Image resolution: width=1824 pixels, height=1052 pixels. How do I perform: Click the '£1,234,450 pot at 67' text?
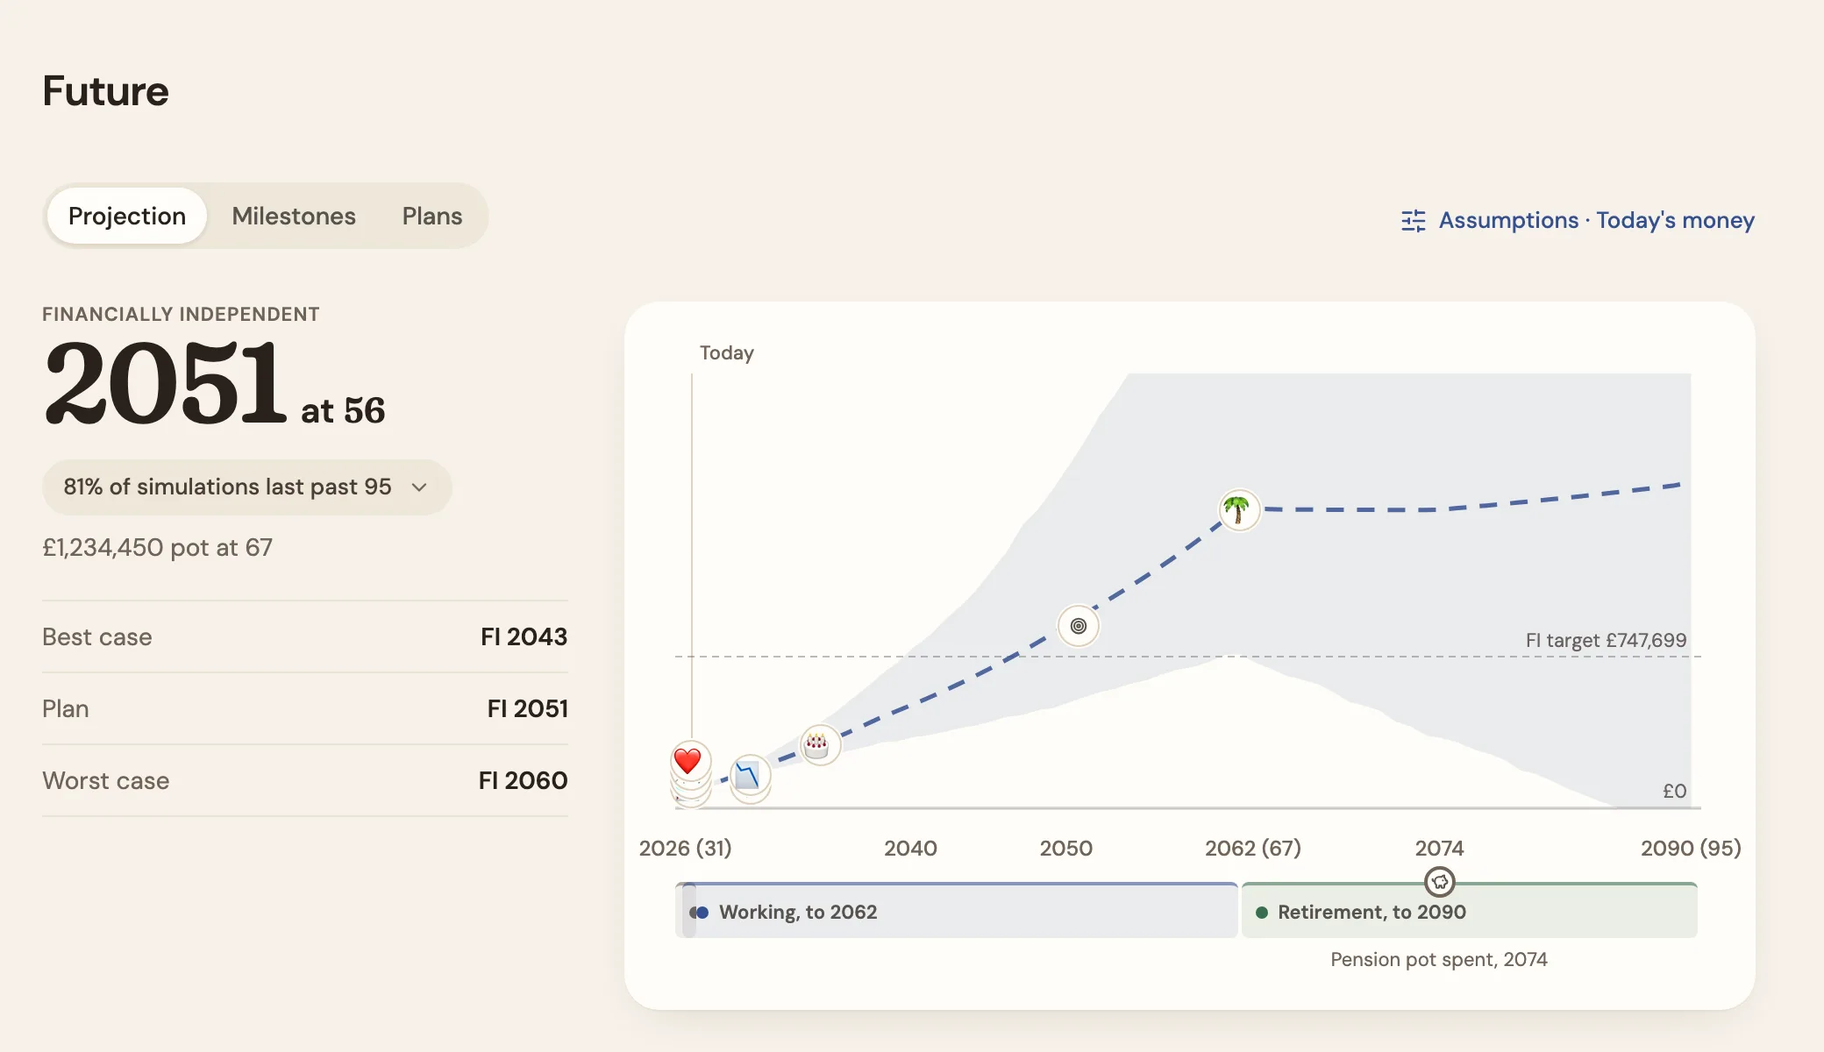click(158, 548)
